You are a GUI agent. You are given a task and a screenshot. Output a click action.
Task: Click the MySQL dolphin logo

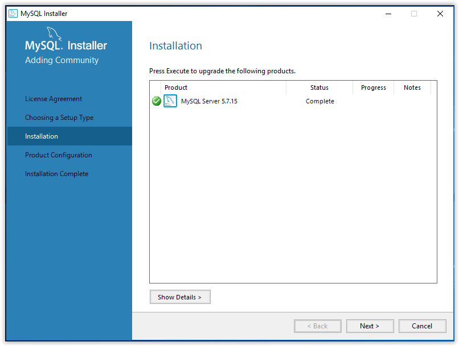click(54, 34)
